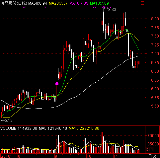160x158 pixels.
Task: Click the magenta dot signal marker on the candlestick
Action: (57, 84)
